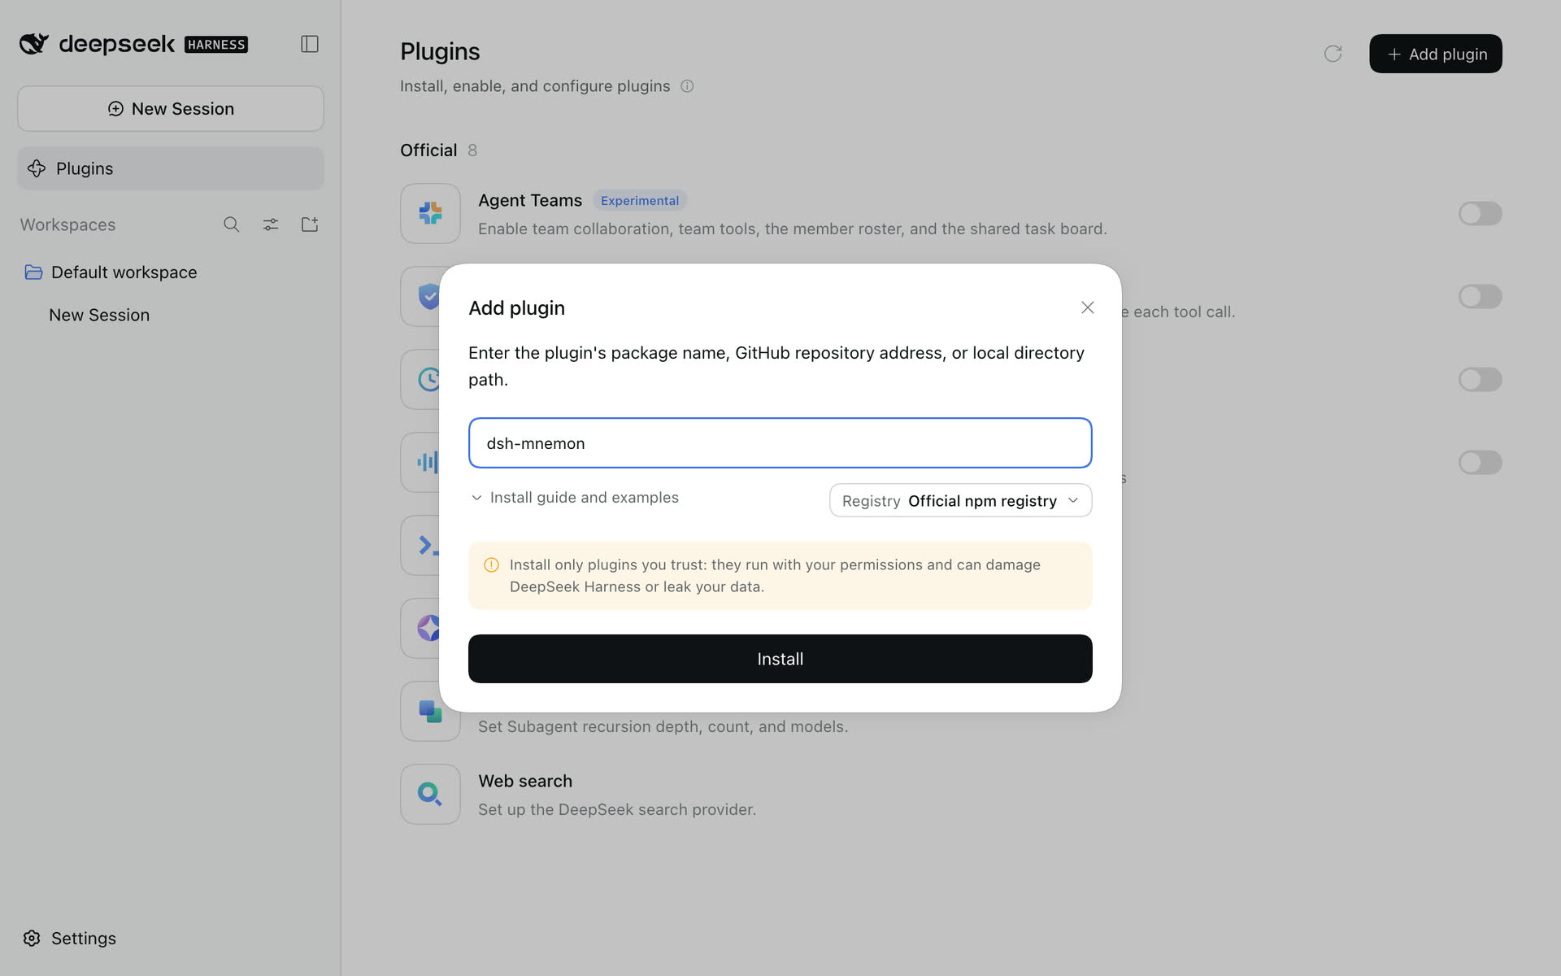
Task: Click the Workspaces sidebar label
Action: [x=67, y=224]
